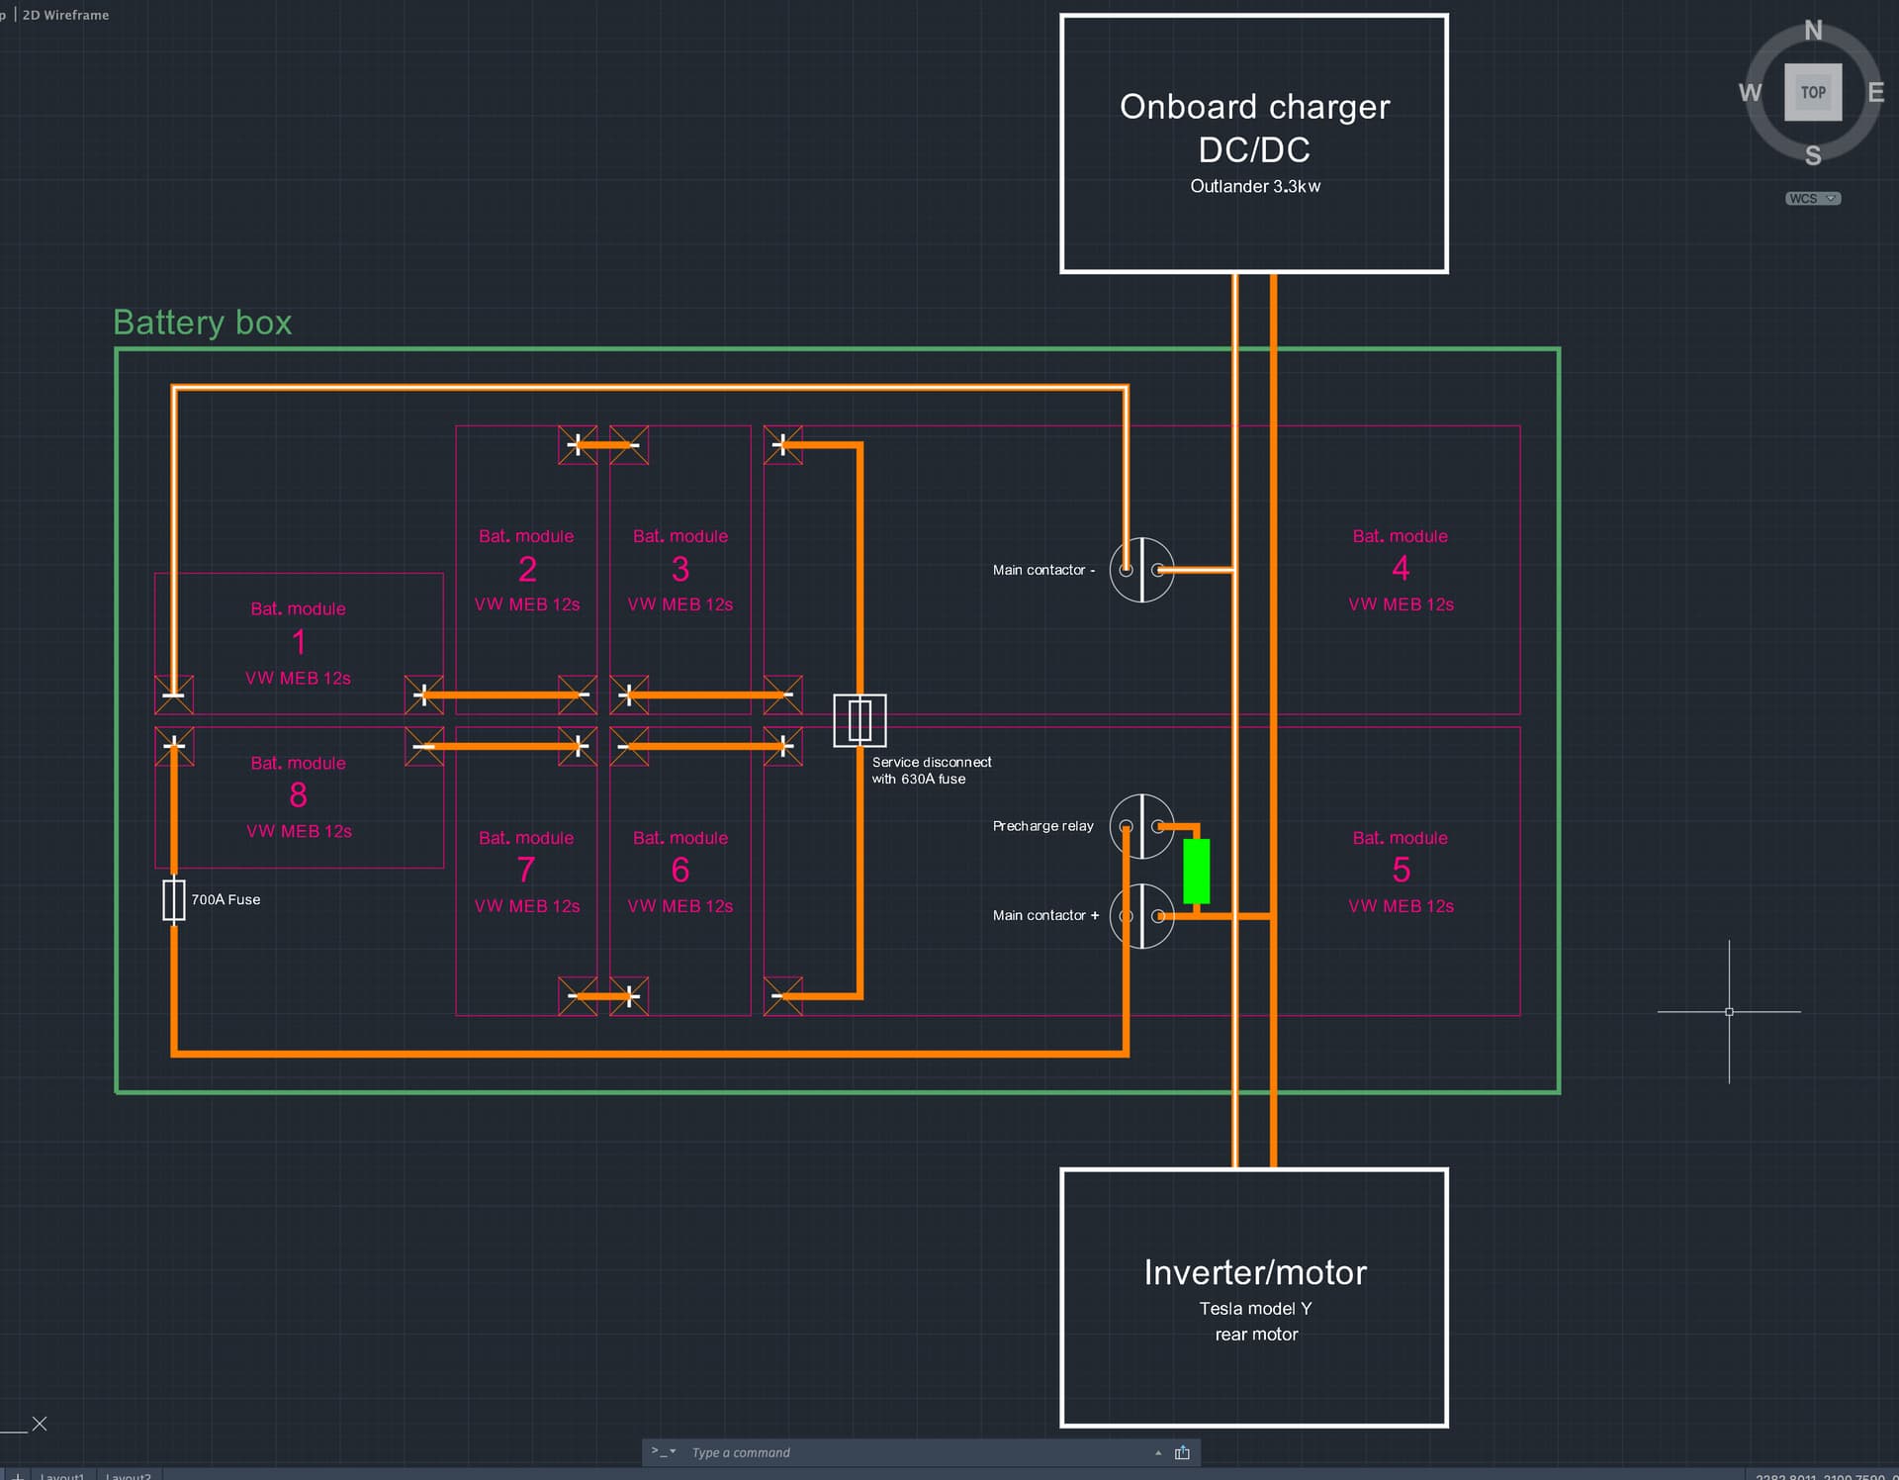The image size is (1899, 1480).
Task: Select the green precharge resistor block
Action: pyautogui.click(x=1196, y=871)
